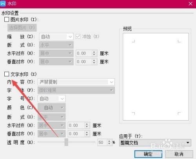Image resolution: width=196 pixels, height=159 pixels.
Task: Click the 确定 button
Action: pos(148,154)
